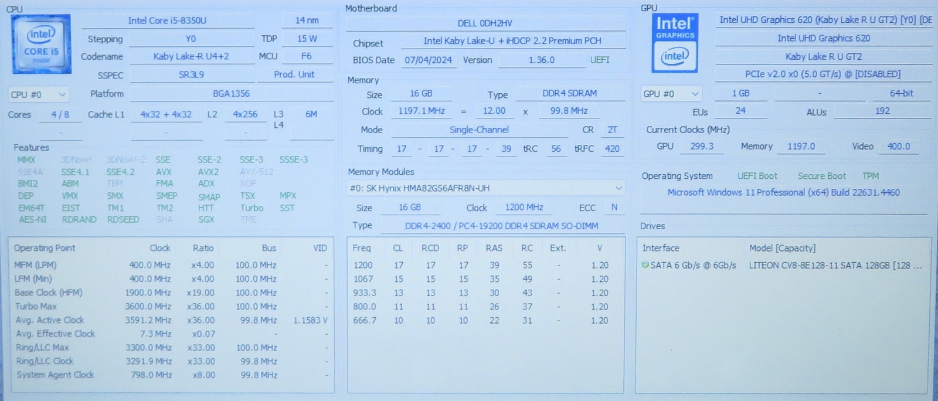Viewport: 938px width, 401px height.
Task: Click the CR value 2T
Action: point(612,130)
